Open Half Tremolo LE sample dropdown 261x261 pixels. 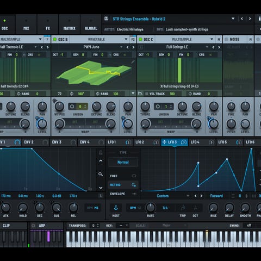(35, 47)
